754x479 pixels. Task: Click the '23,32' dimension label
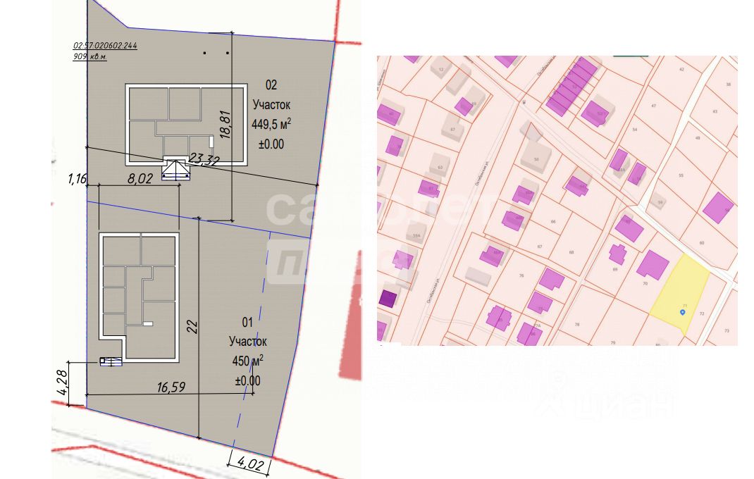(x=204, y=159)
